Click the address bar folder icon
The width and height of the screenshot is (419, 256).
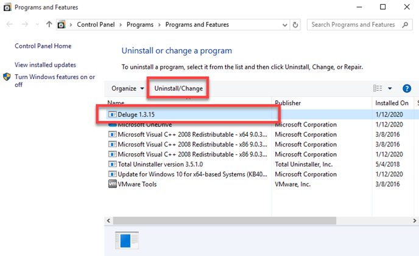pos(62,25)
